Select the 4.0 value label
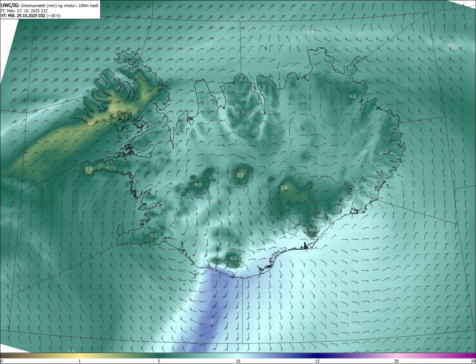This screenshot has width=476, height=364. click(312, 230)
